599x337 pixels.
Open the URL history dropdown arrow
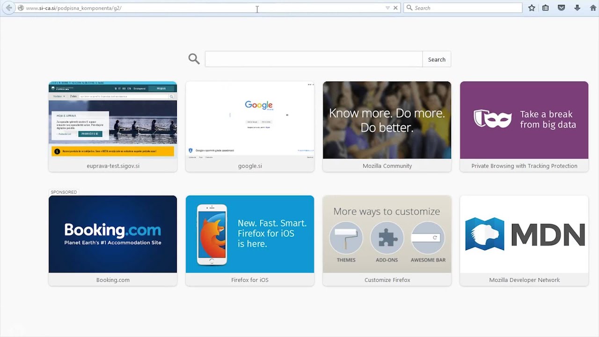pos(387,8)
